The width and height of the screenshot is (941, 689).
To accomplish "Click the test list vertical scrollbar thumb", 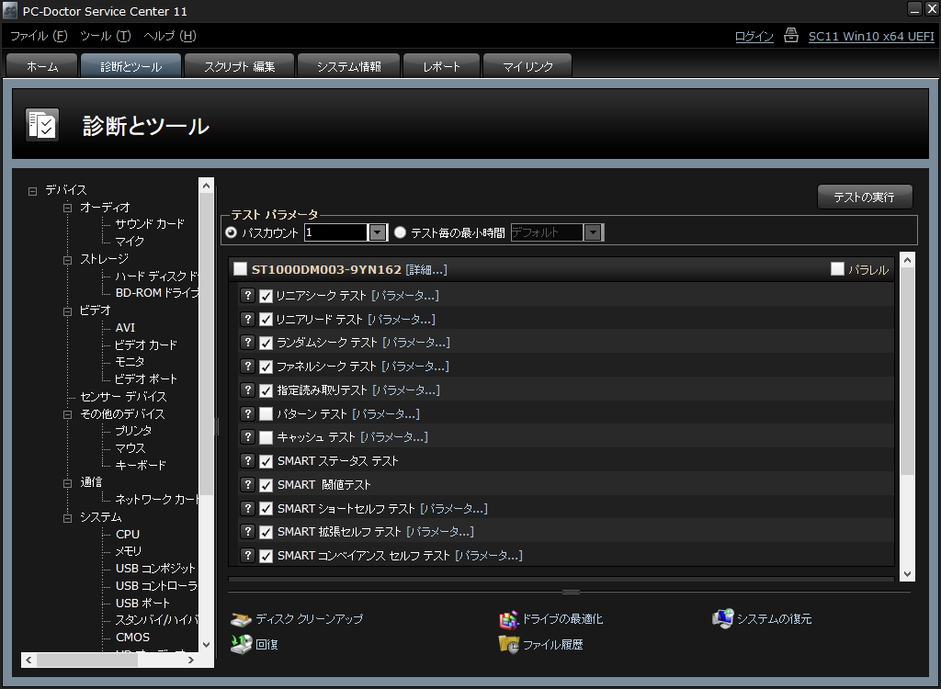I will [907, 371].
